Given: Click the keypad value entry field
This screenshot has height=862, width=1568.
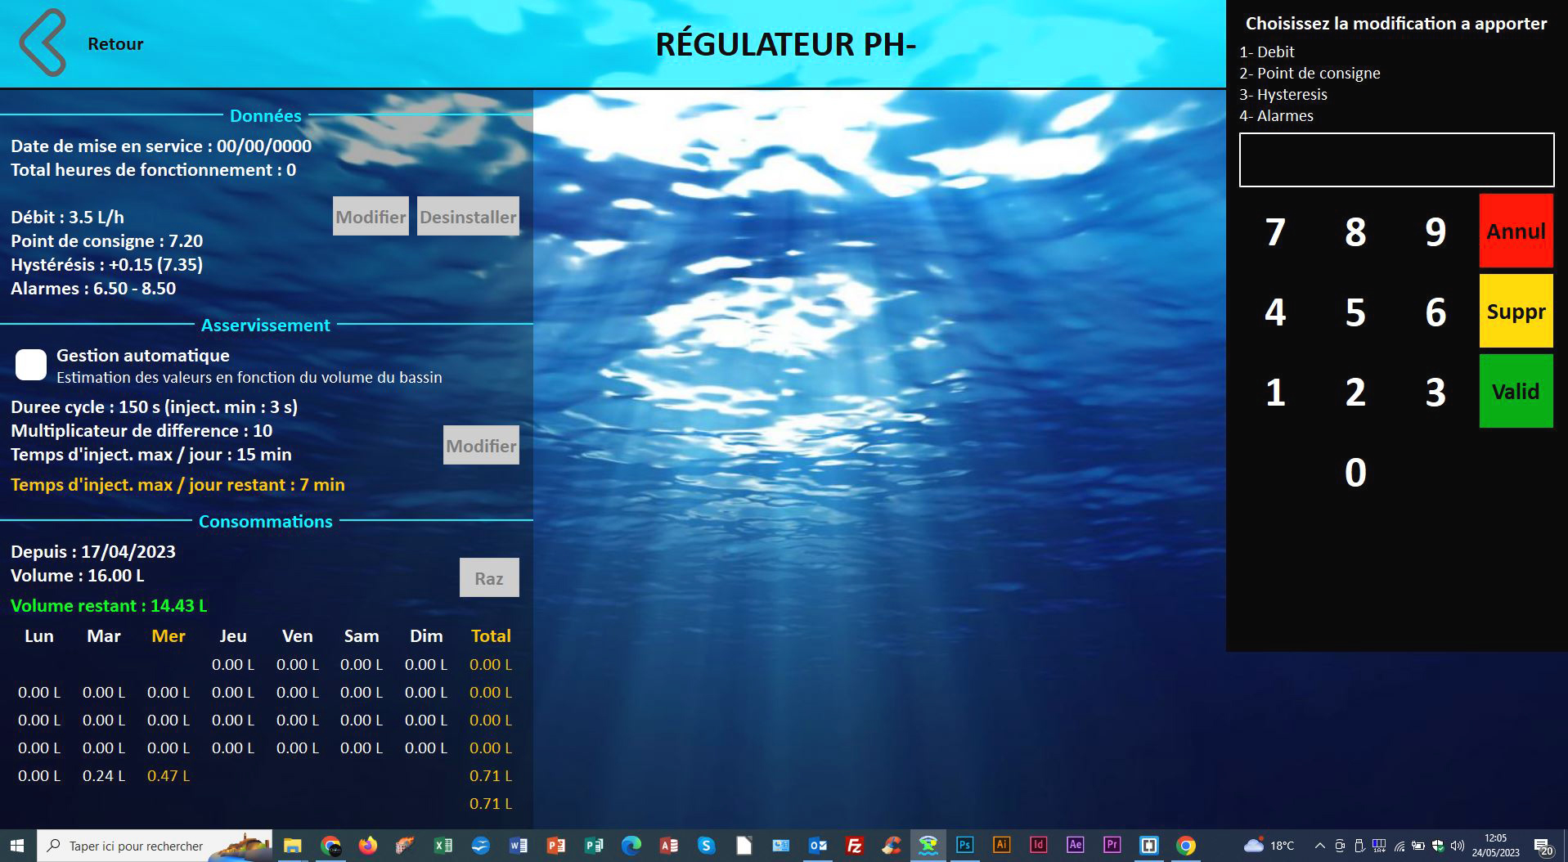Looking at the screenshot, I should pos(1395,160).
